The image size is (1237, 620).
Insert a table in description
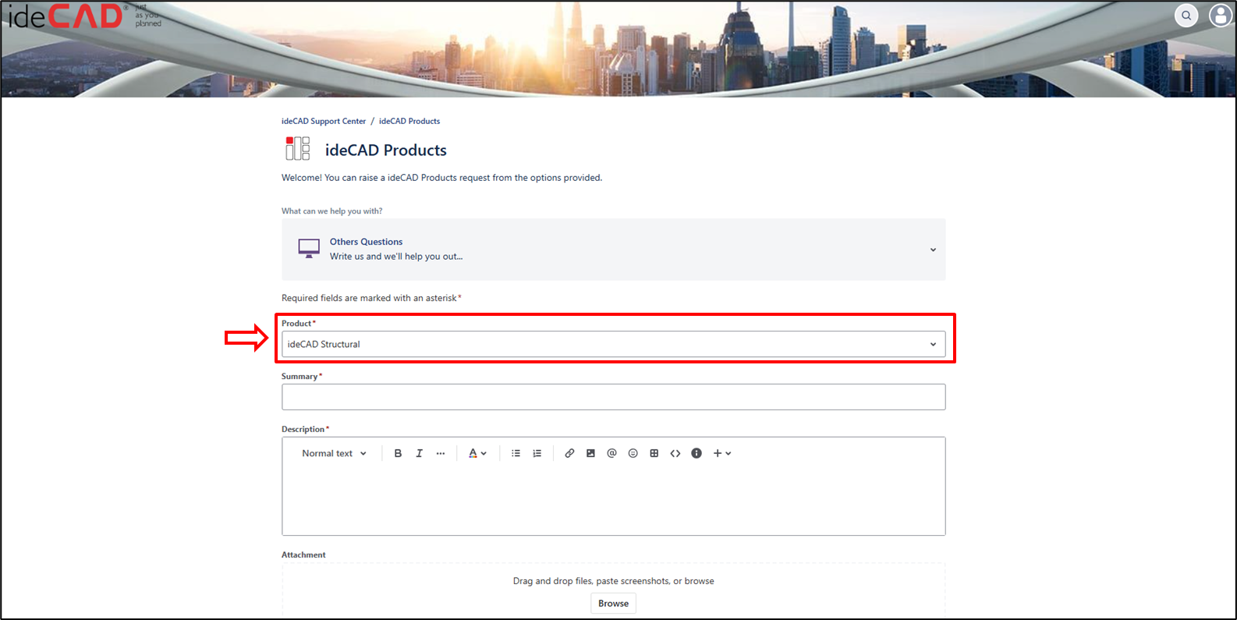coord(654,453)
